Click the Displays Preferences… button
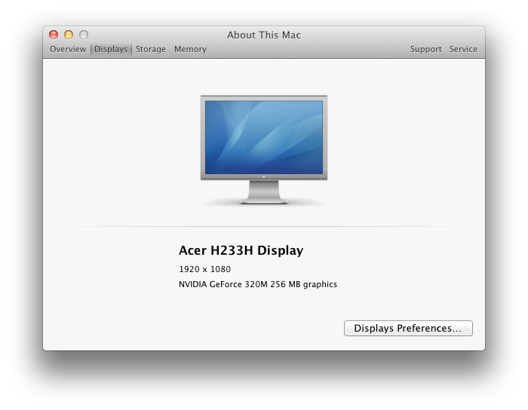The image size is (528, 410). (x=408, y=328)
